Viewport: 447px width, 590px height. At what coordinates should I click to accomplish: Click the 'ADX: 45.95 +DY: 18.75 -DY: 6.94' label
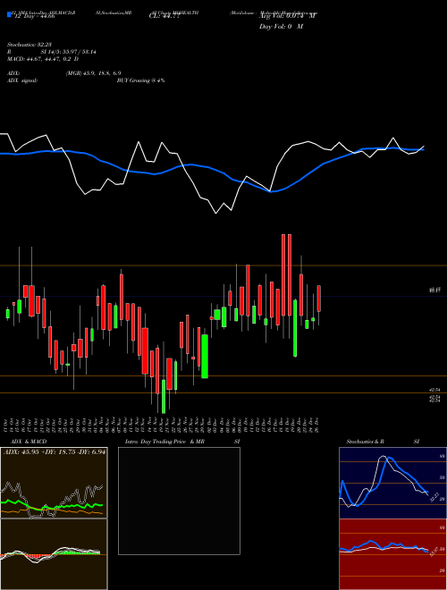click(55, 451)
